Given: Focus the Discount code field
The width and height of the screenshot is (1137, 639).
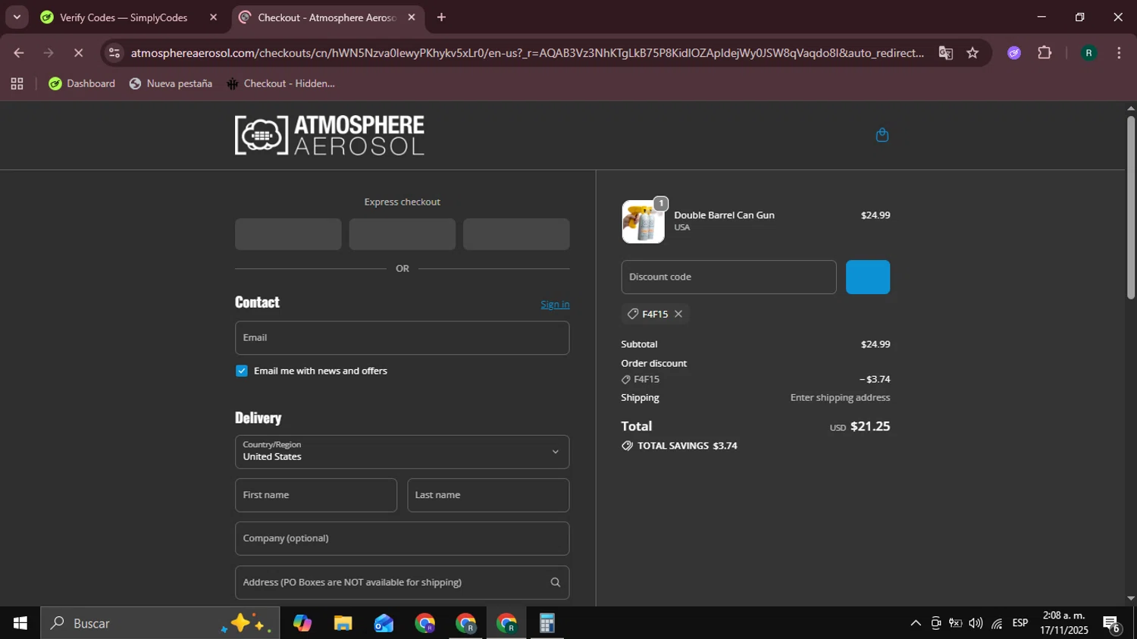Looking at the screenshot, I should [x=728, y=277].
